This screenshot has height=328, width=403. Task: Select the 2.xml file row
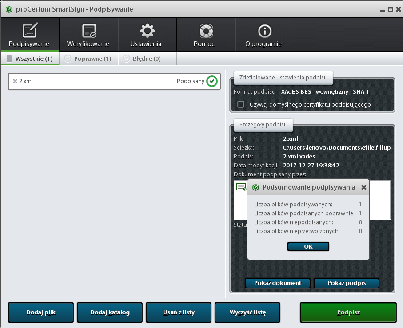114,81
